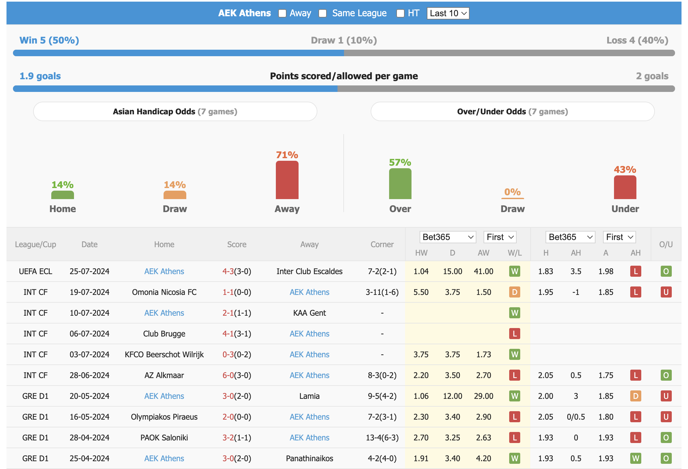The height and width of the screenshot is (469, 688).
Task: Click the red 71% Away handicap bar
Action: [x=287, y=180]
